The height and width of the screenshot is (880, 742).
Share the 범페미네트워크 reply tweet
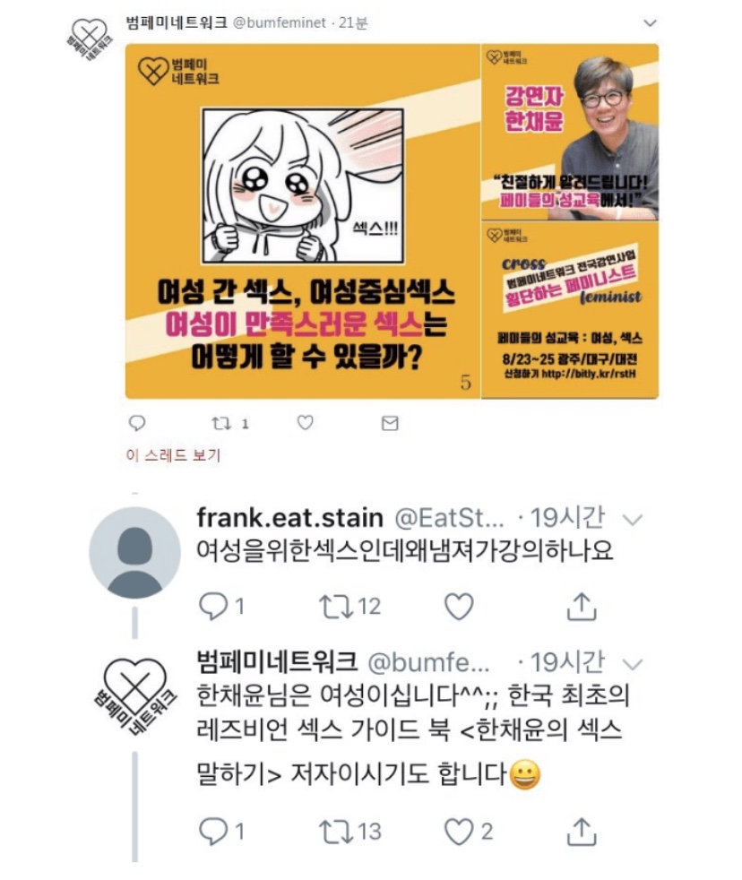(582, 832)
